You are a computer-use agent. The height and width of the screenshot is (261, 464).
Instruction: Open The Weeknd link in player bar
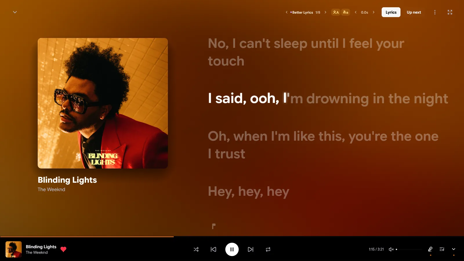tap(37, 253)
